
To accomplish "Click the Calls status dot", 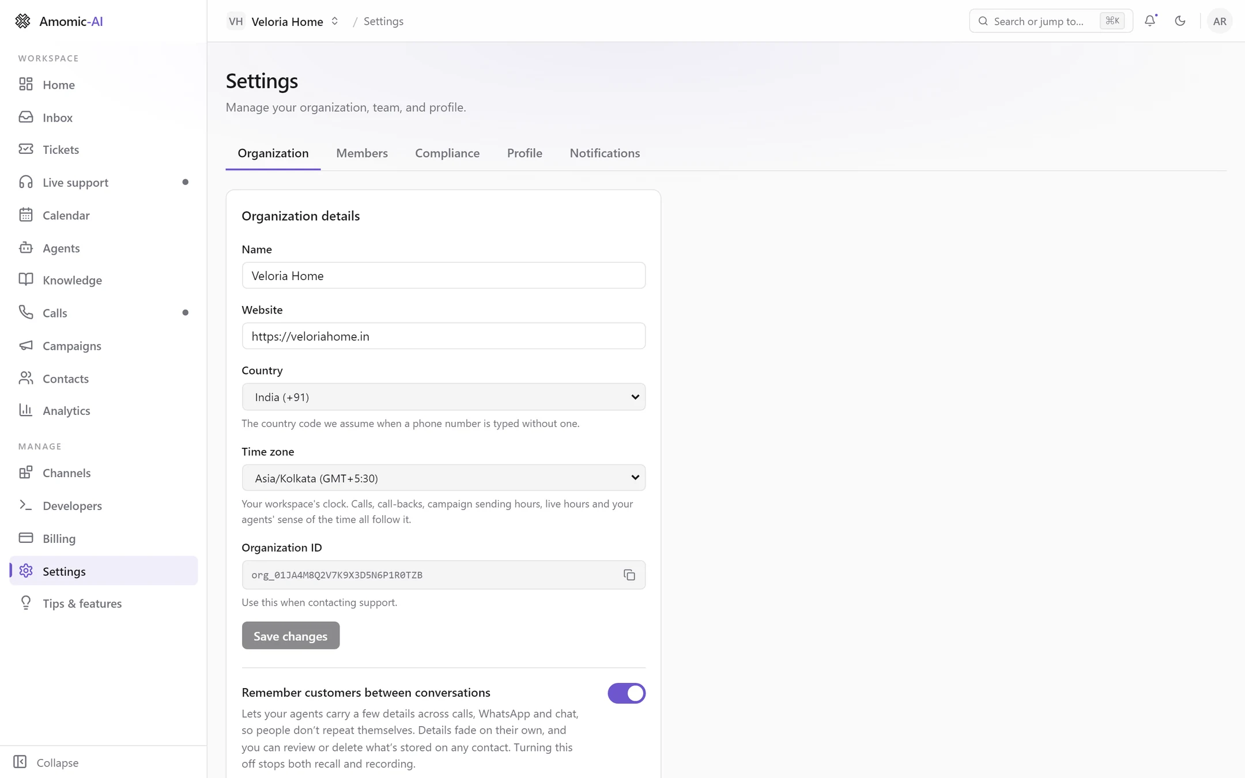I will pyautogui.click(x=185, y=312).
